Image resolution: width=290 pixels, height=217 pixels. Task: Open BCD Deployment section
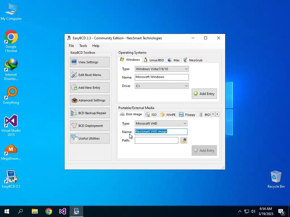(90, 126)
